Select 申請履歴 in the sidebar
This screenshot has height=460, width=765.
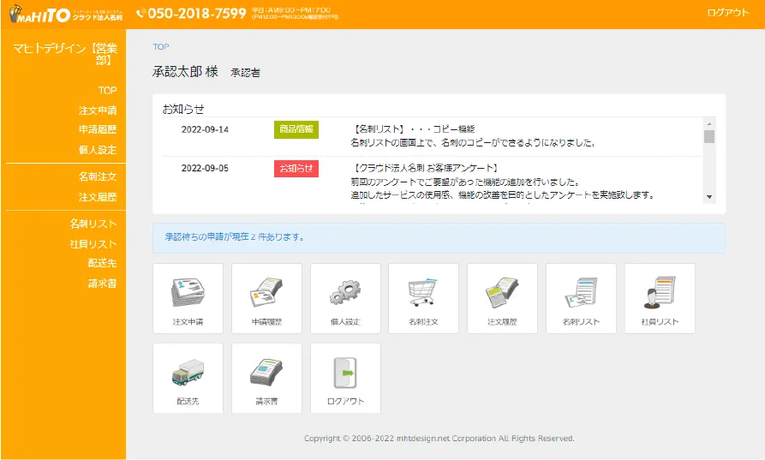pyautogui.click(x=98, y=129)
